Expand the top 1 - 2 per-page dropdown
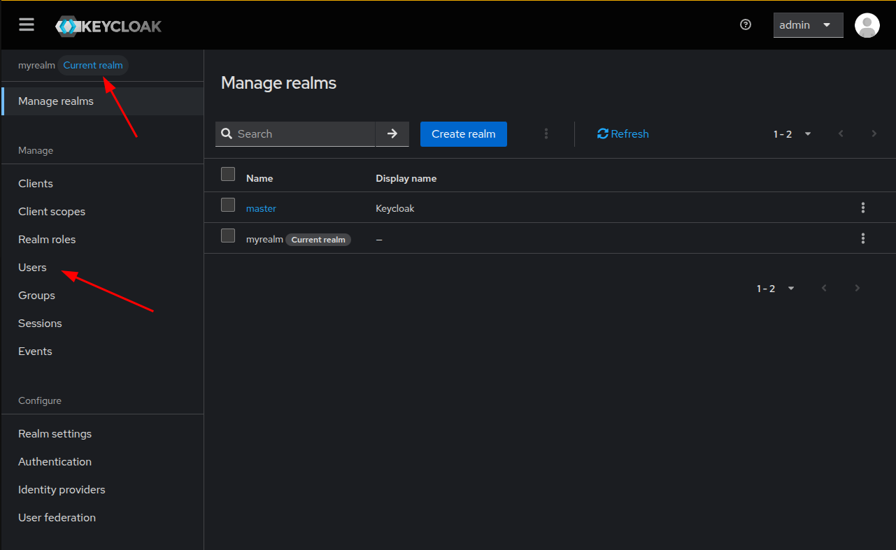Image resolution: width=896 pixels, height=550 pixels. pyautogui.click(x=792, y=133)
